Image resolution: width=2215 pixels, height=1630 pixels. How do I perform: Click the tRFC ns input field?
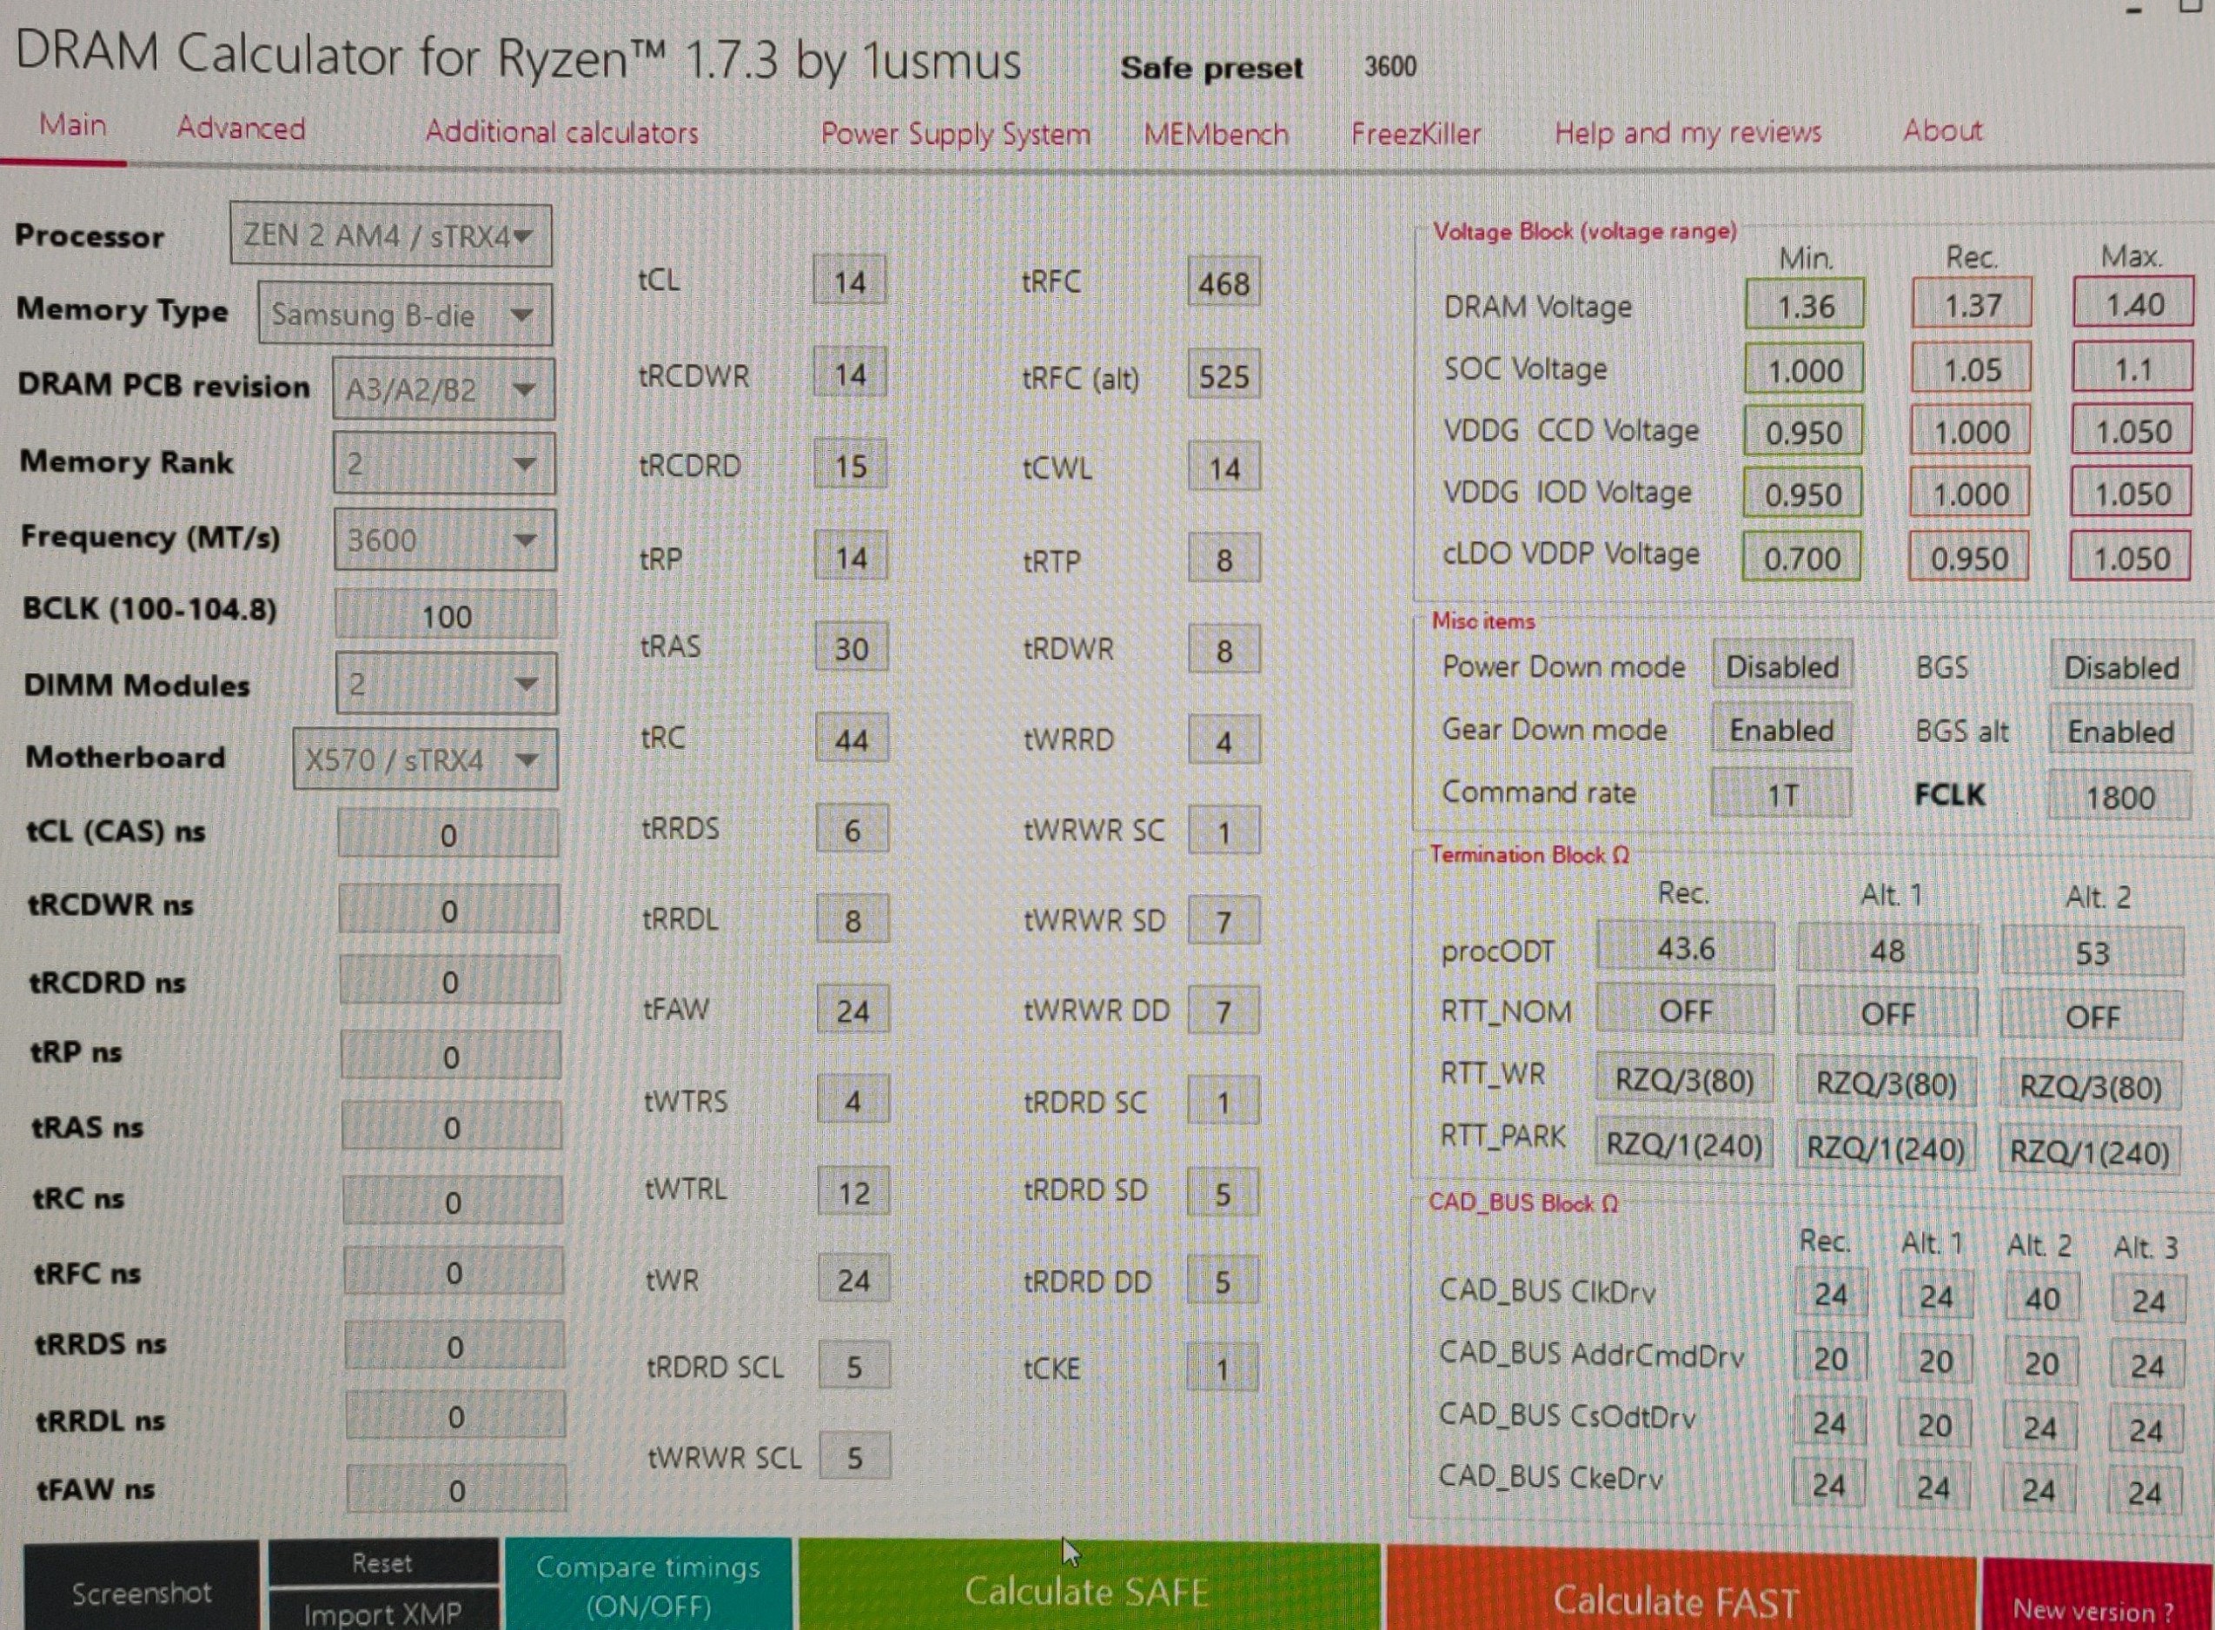coord(454,1272)
